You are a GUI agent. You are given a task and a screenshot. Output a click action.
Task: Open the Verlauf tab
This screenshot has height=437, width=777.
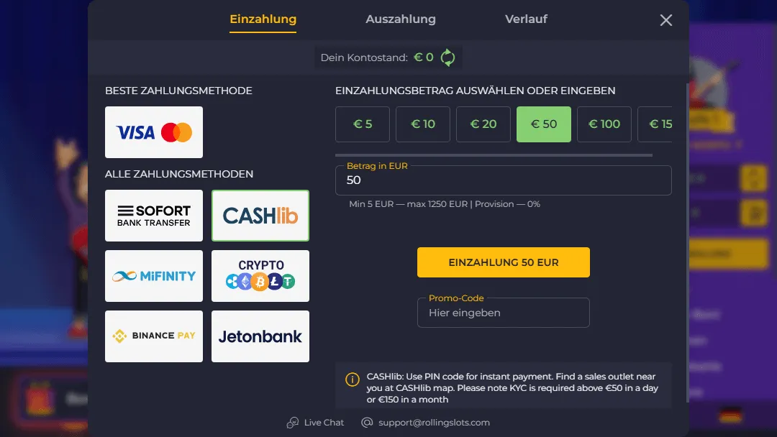click(526, 19)
